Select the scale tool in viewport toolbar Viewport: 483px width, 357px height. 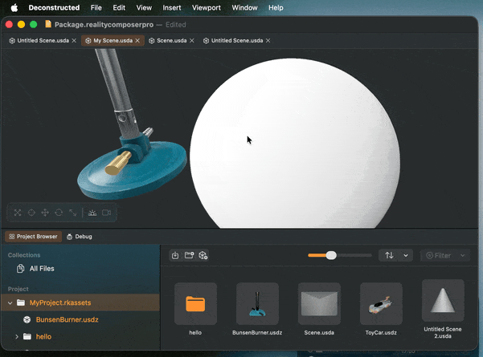72,213
